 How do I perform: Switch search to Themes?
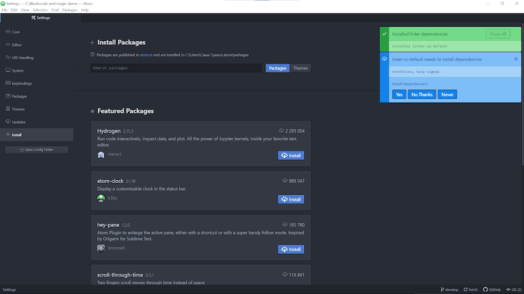point(300,68)
